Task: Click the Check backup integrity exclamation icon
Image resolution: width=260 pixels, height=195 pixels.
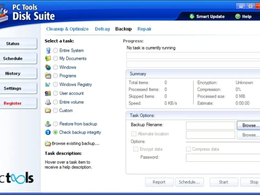Action: [x=48, y=132]
